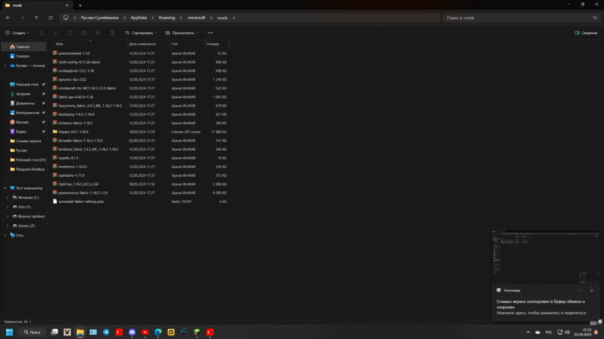Click .minecraft in the breadcrumb path
This screenshot has width=604, height=339.
click(196, 17)
